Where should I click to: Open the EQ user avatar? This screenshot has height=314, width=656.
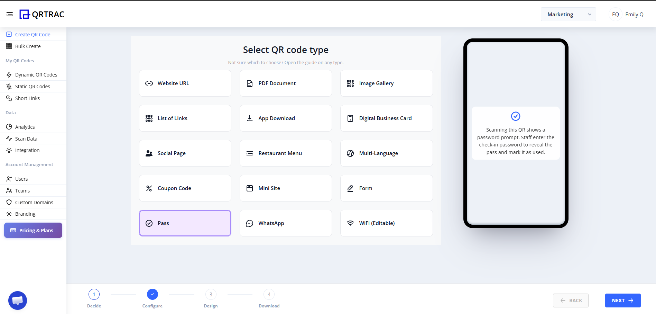615,14
